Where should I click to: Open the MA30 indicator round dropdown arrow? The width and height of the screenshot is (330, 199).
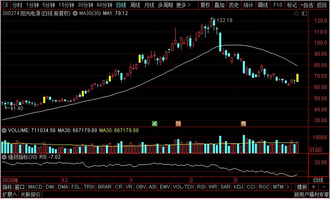click(75, 14)
